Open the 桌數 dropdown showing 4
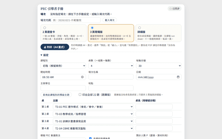Screen dimensions: 222x139 111,66
